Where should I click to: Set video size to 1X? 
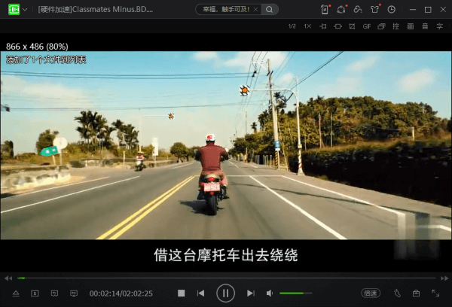click(x=307, y=26)
